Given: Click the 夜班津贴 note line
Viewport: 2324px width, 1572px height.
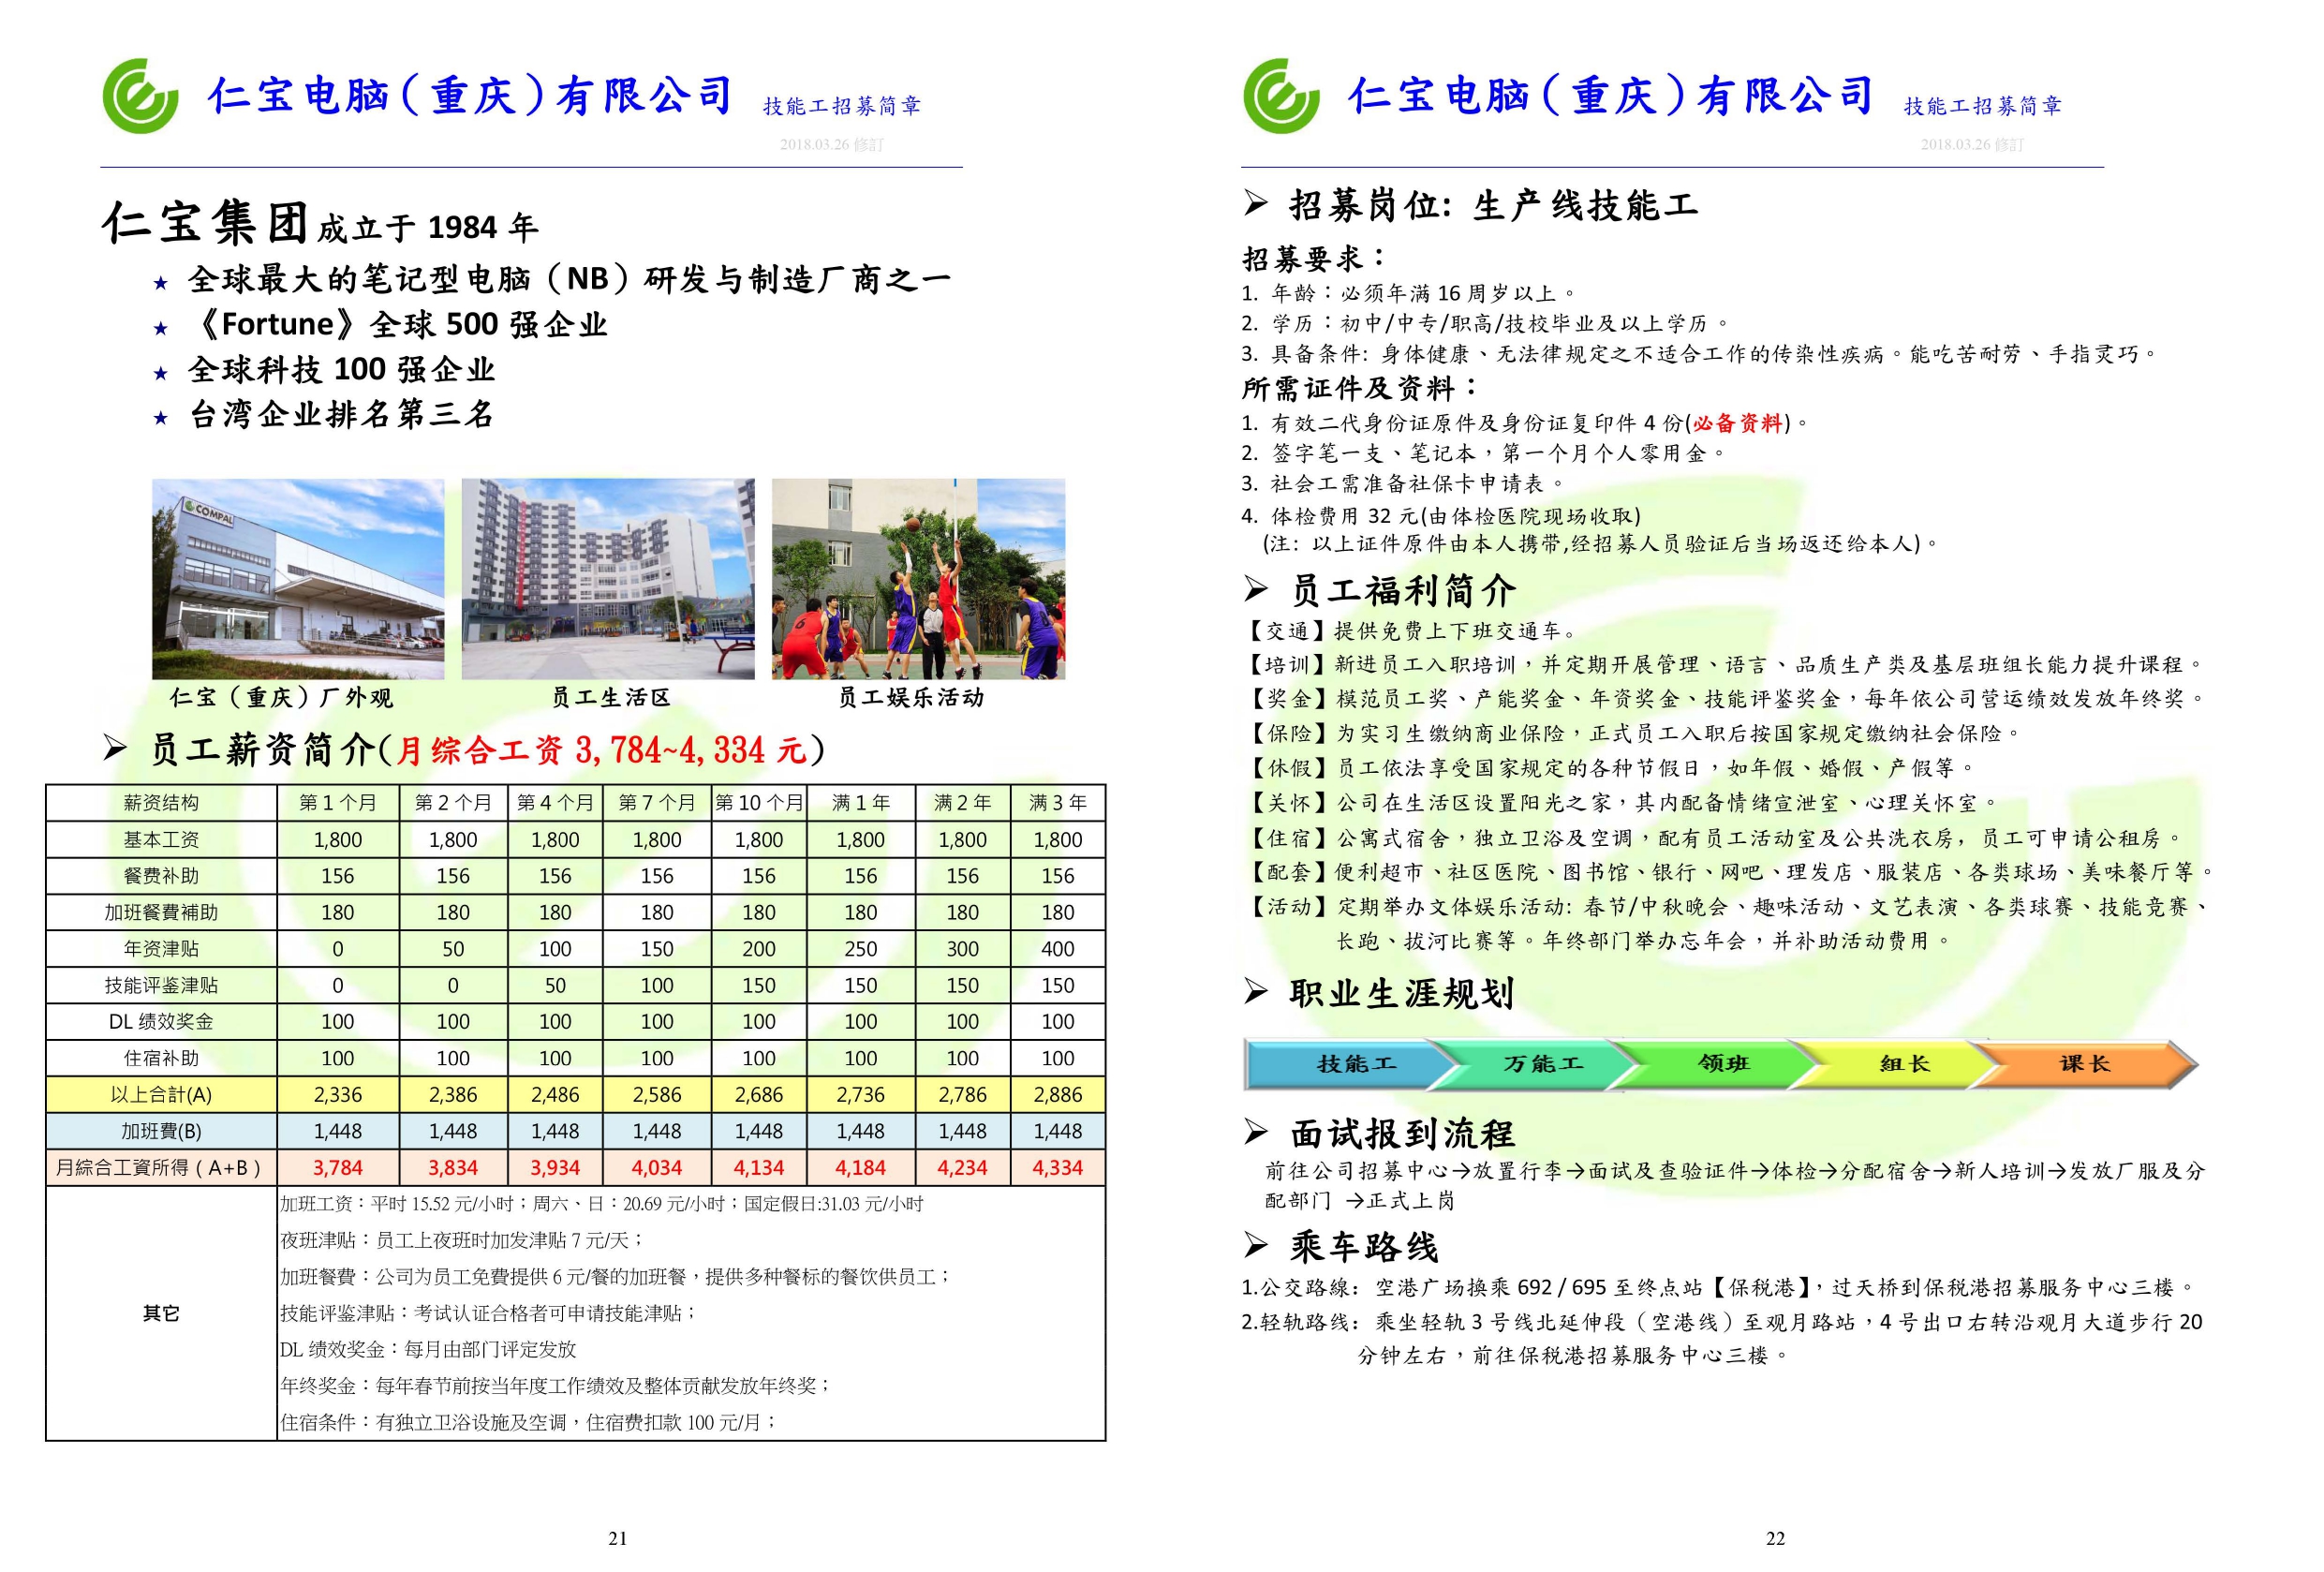Looking at the screenshot, I should (462, 1241).
